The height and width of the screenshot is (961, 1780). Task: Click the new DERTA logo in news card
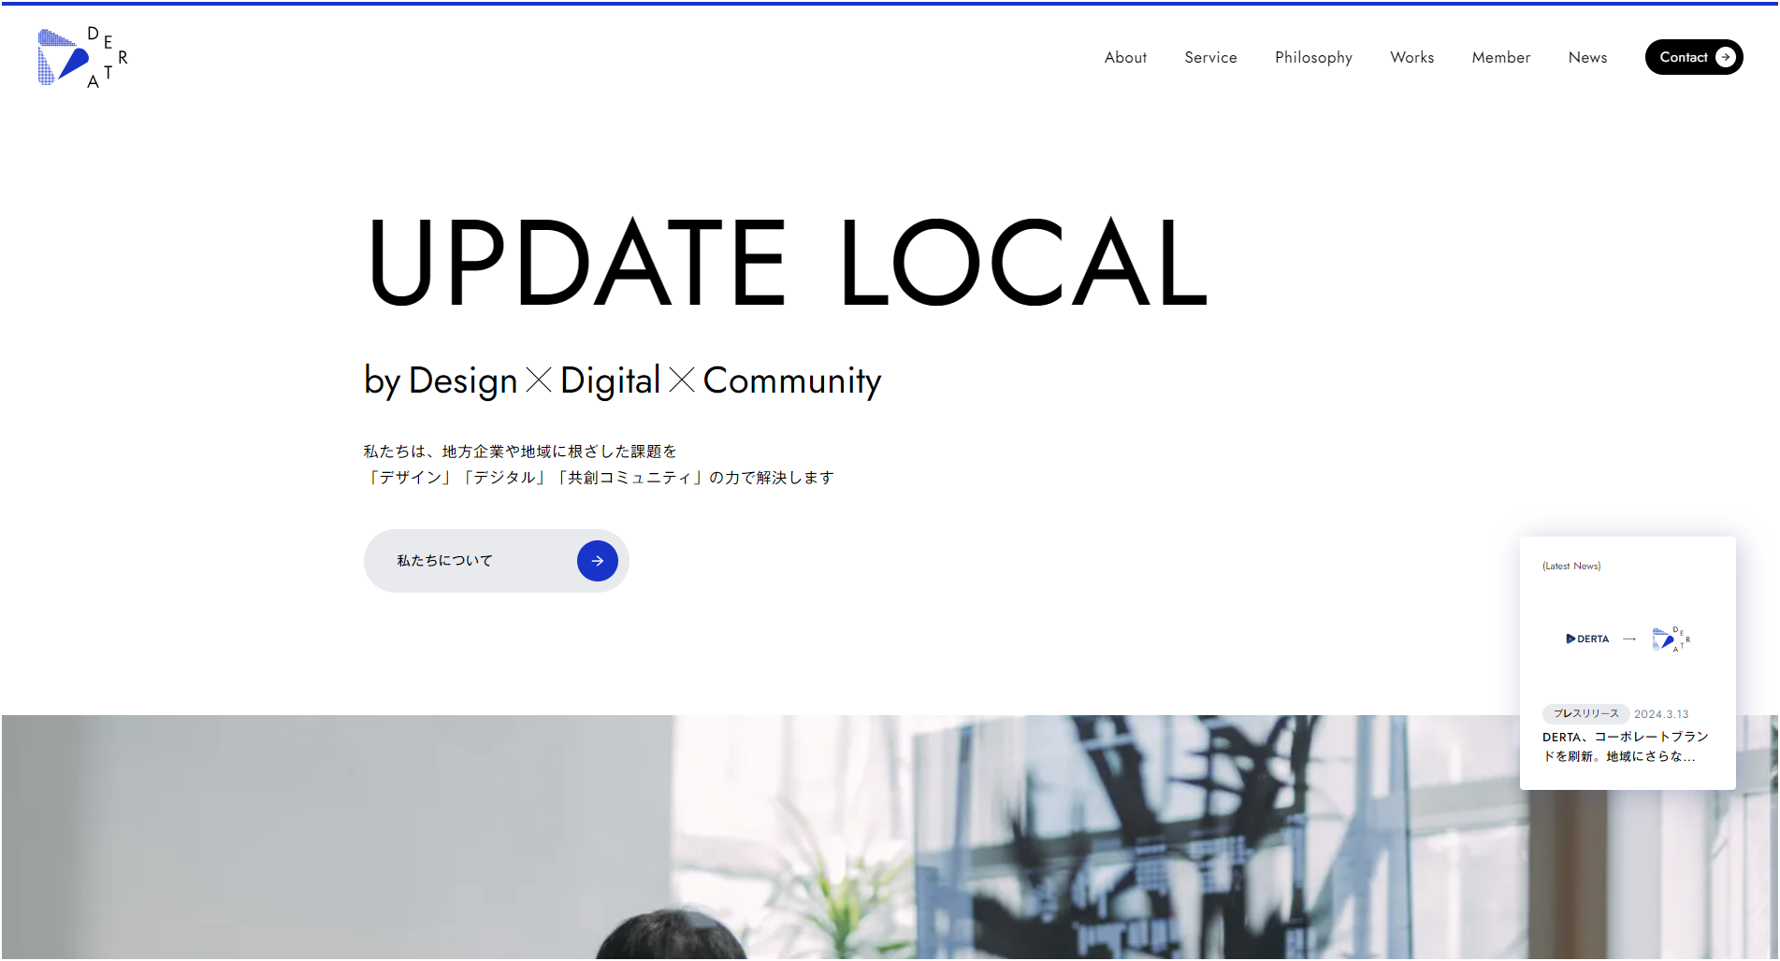point(1671,639)
